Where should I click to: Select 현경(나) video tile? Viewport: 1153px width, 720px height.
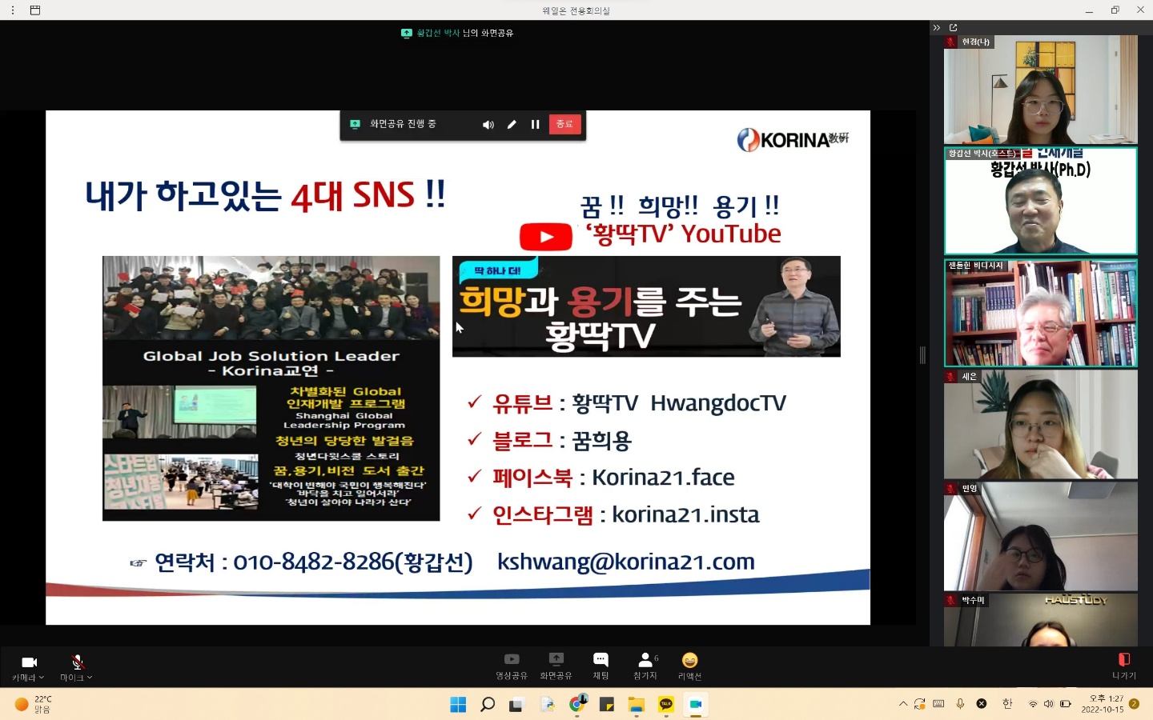pos(1041,90)
